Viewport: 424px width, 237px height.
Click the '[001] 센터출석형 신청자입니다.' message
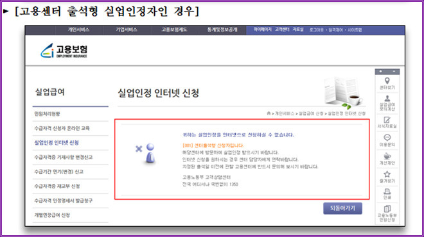coord(213,145)
